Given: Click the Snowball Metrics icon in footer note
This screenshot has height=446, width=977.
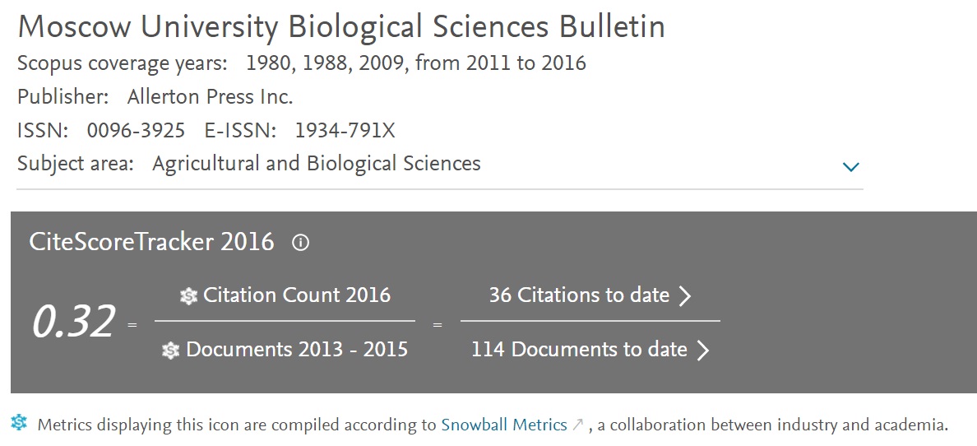Looking at the screenshot, I should 19,423.
